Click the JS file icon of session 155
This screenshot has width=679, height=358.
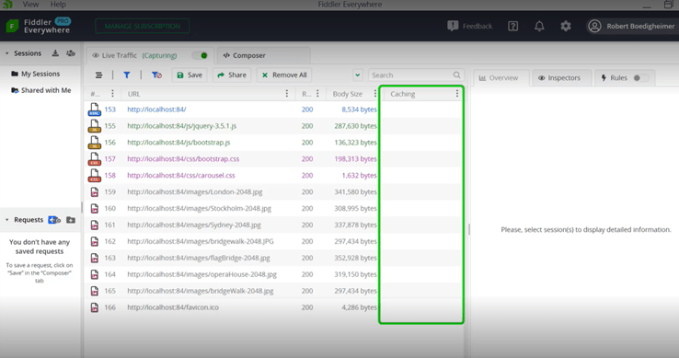[x=95, y=126]
